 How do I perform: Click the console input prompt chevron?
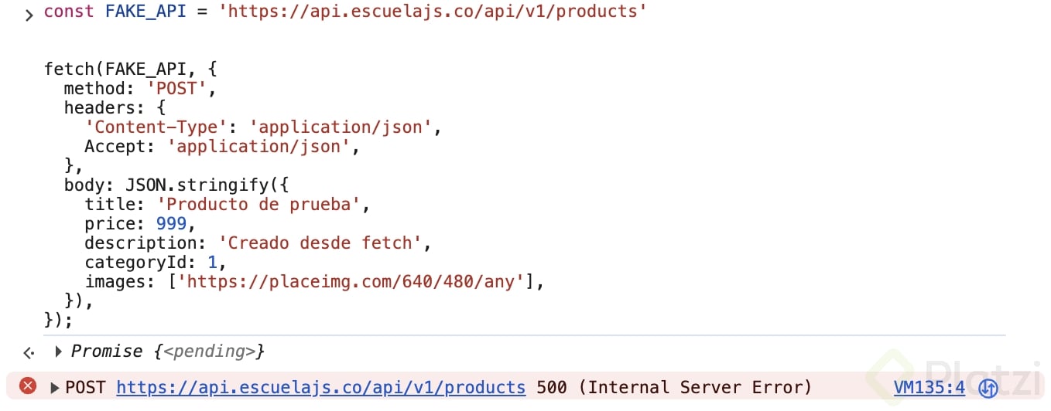click(x=29, y=15)
